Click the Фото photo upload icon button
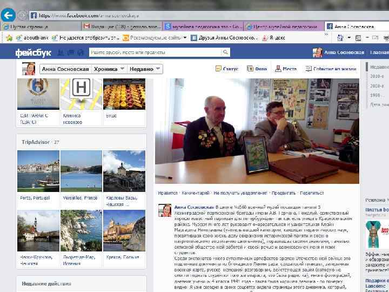The width and height of the screenshot is (389, 292). 257,69
